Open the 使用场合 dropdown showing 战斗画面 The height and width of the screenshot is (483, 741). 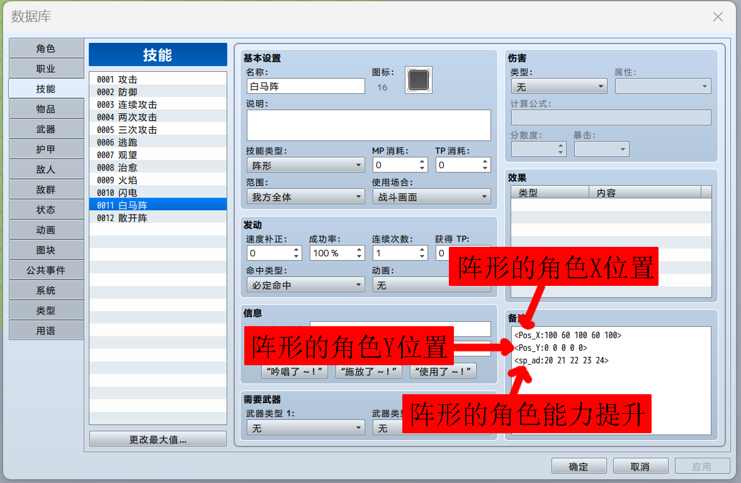pyautogui.click(x=431, y=196)
